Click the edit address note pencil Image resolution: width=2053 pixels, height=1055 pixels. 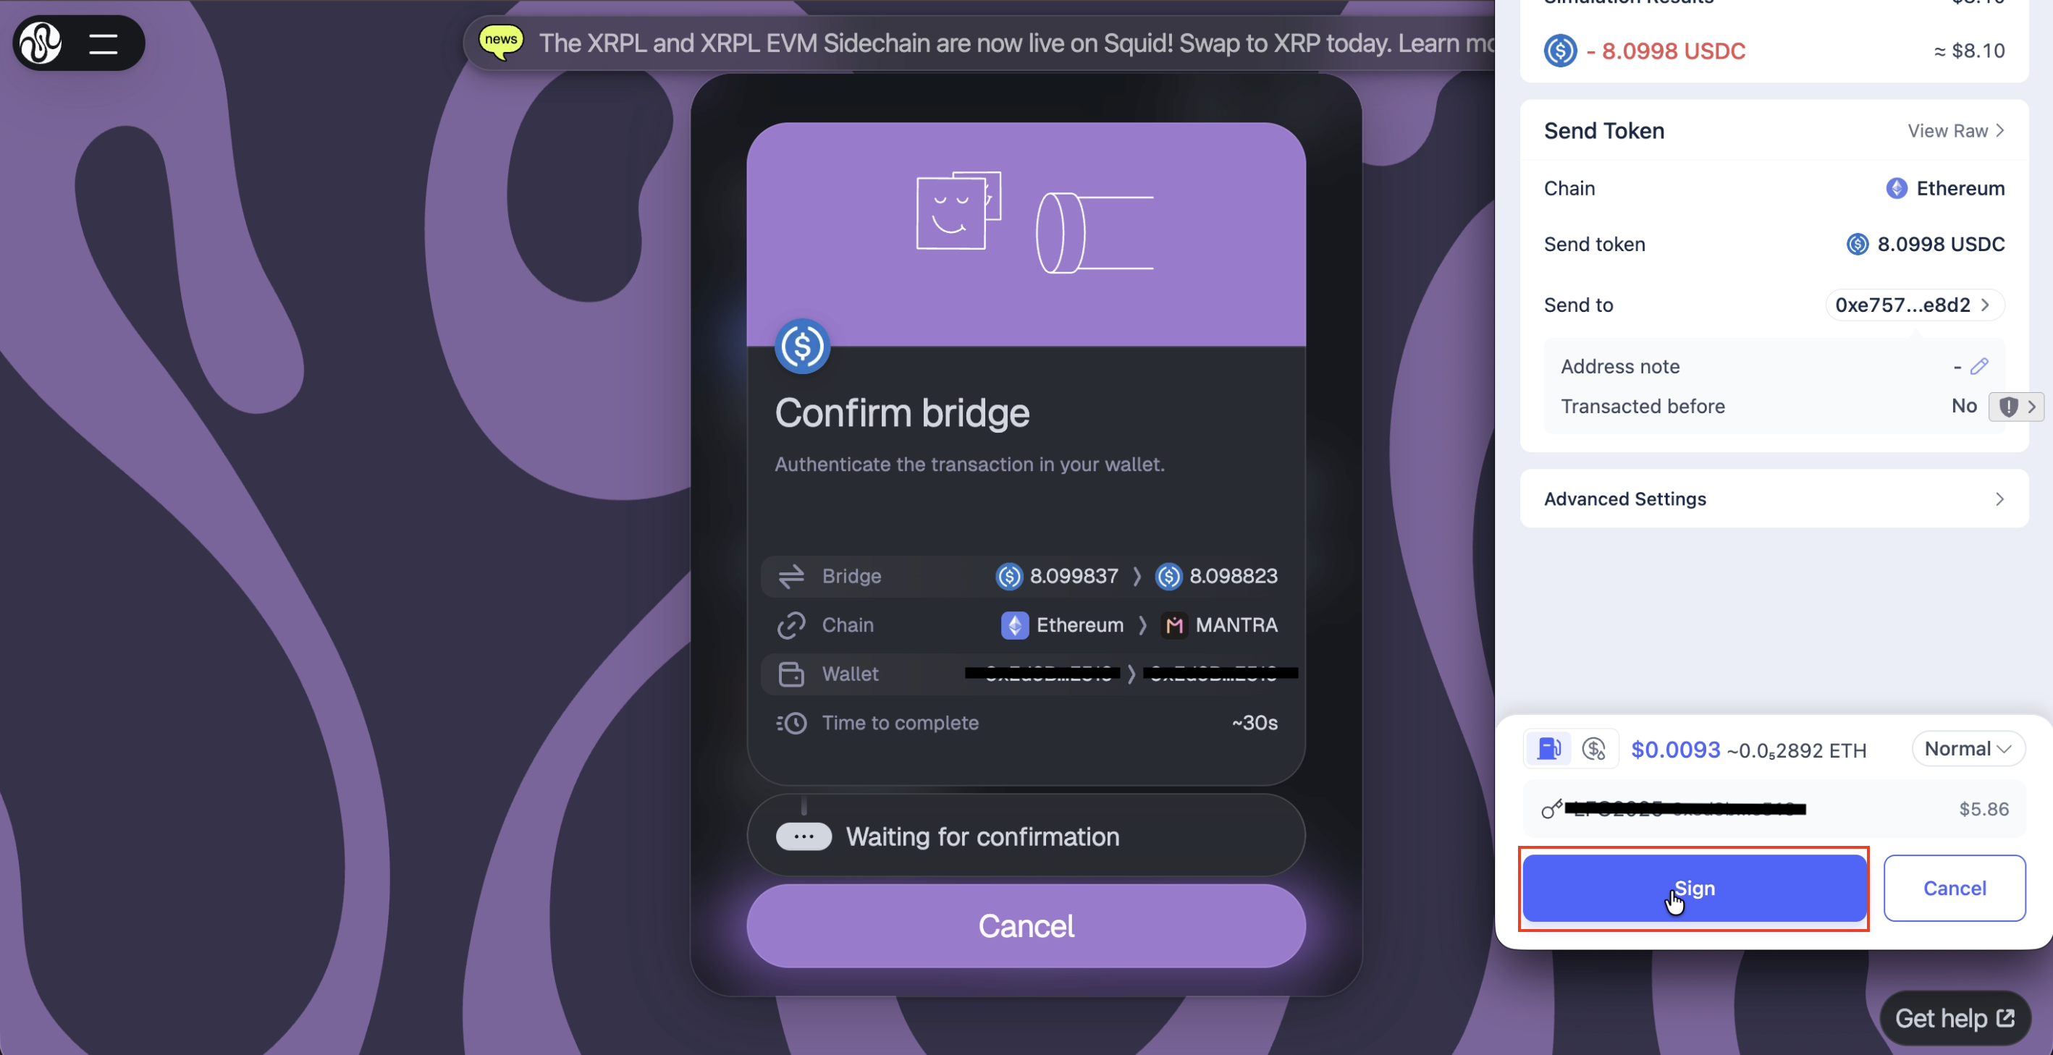[x=1979, y=367]
